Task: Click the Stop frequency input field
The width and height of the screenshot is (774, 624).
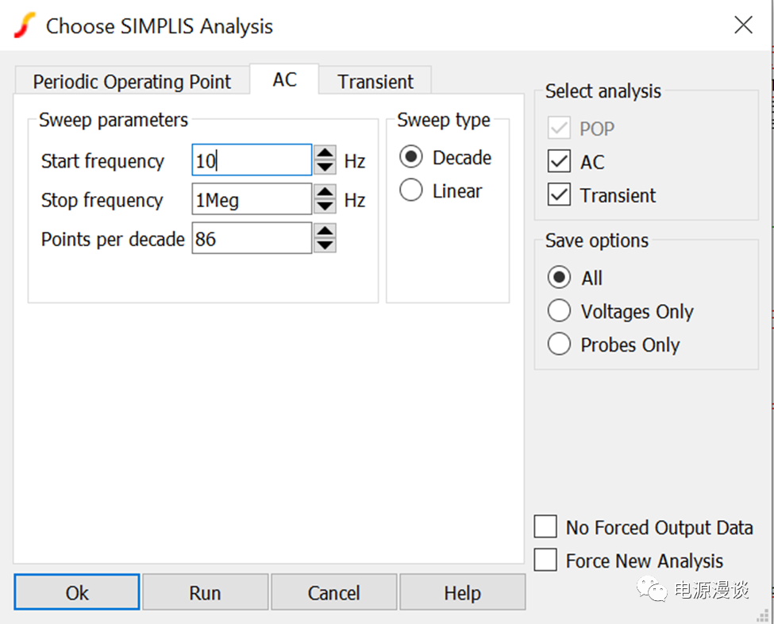Action: (252, 200)
